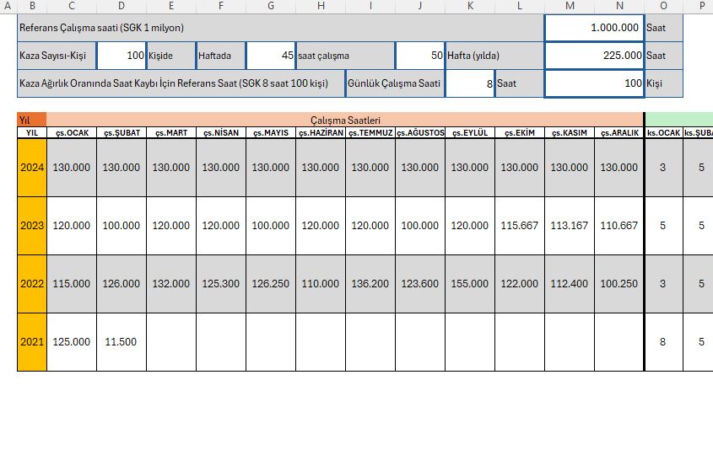Click the 'çs.MAYIS' column heading
The image size is (713, 455).
271,132
